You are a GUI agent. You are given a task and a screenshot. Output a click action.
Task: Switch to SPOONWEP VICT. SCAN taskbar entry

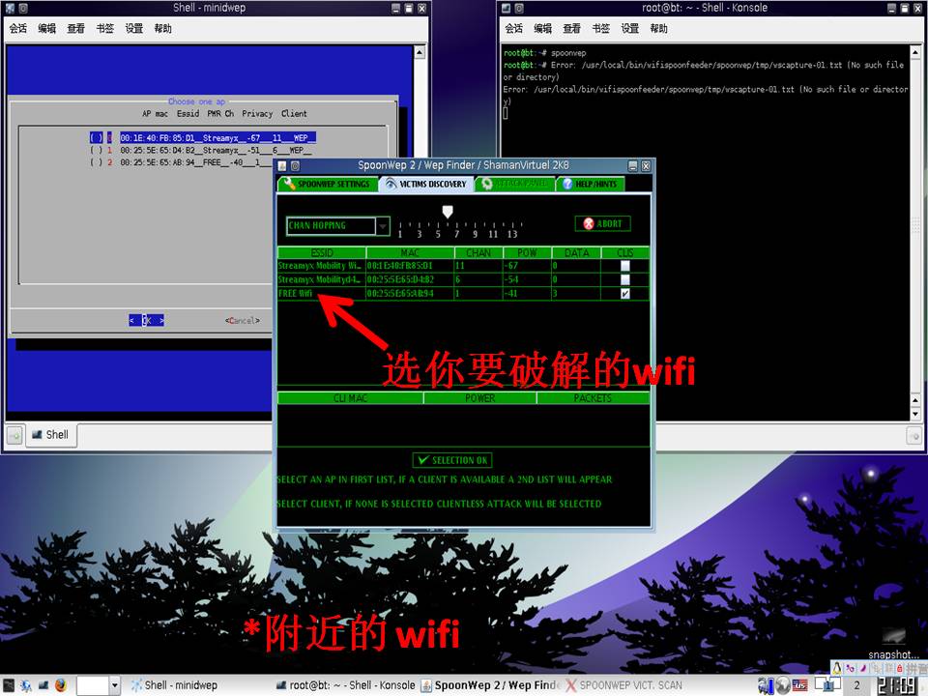pyautogui.click(x=624, y=685)
